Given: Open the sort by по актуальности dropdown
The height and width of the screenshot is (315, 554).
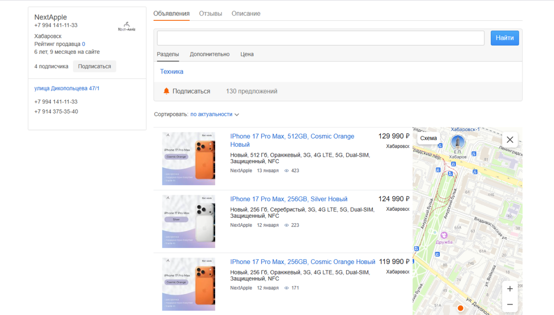Looking at the screenshot, I should (x=215, y=114).
